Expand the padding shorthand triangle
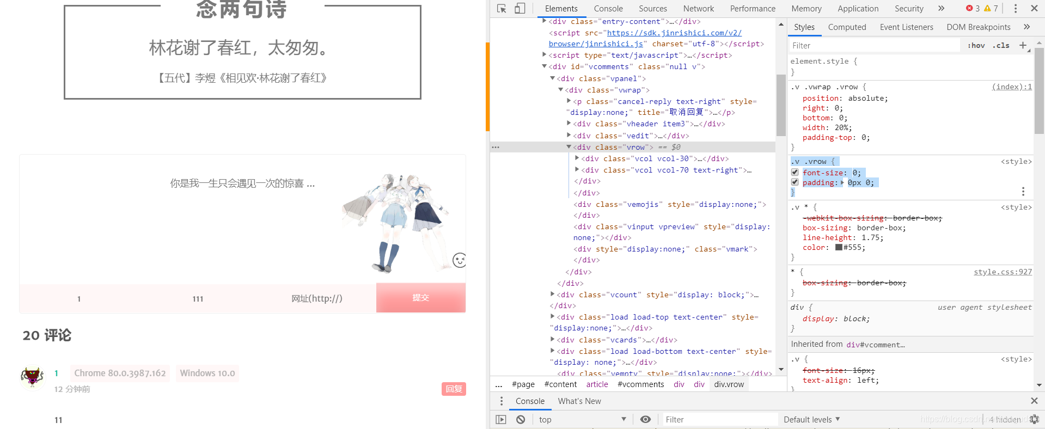This screenshot has height=429, width=1045. pyautogui.click(x=842, y=182)
